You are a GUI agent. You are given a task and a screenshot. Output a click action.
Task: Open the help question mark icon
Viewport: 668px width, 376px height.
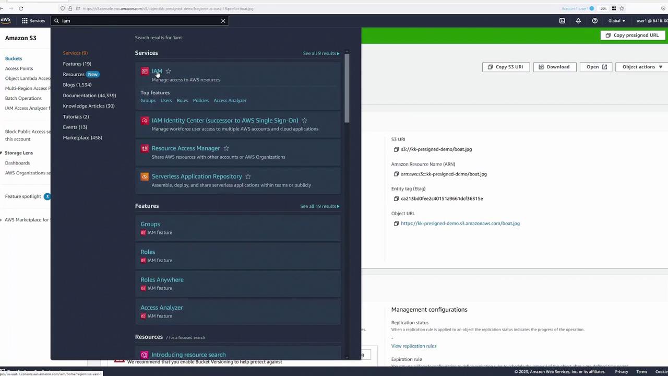coord(594,21)
